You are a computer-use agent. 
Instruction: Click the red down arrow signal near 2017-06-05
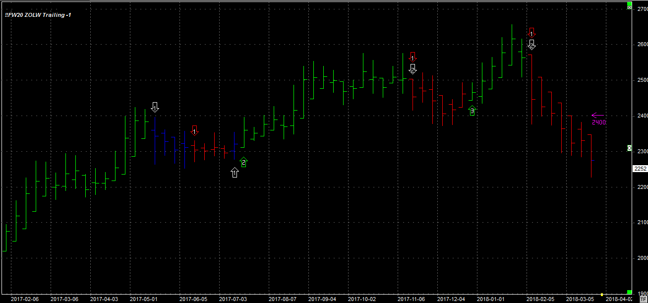[194, 130]
